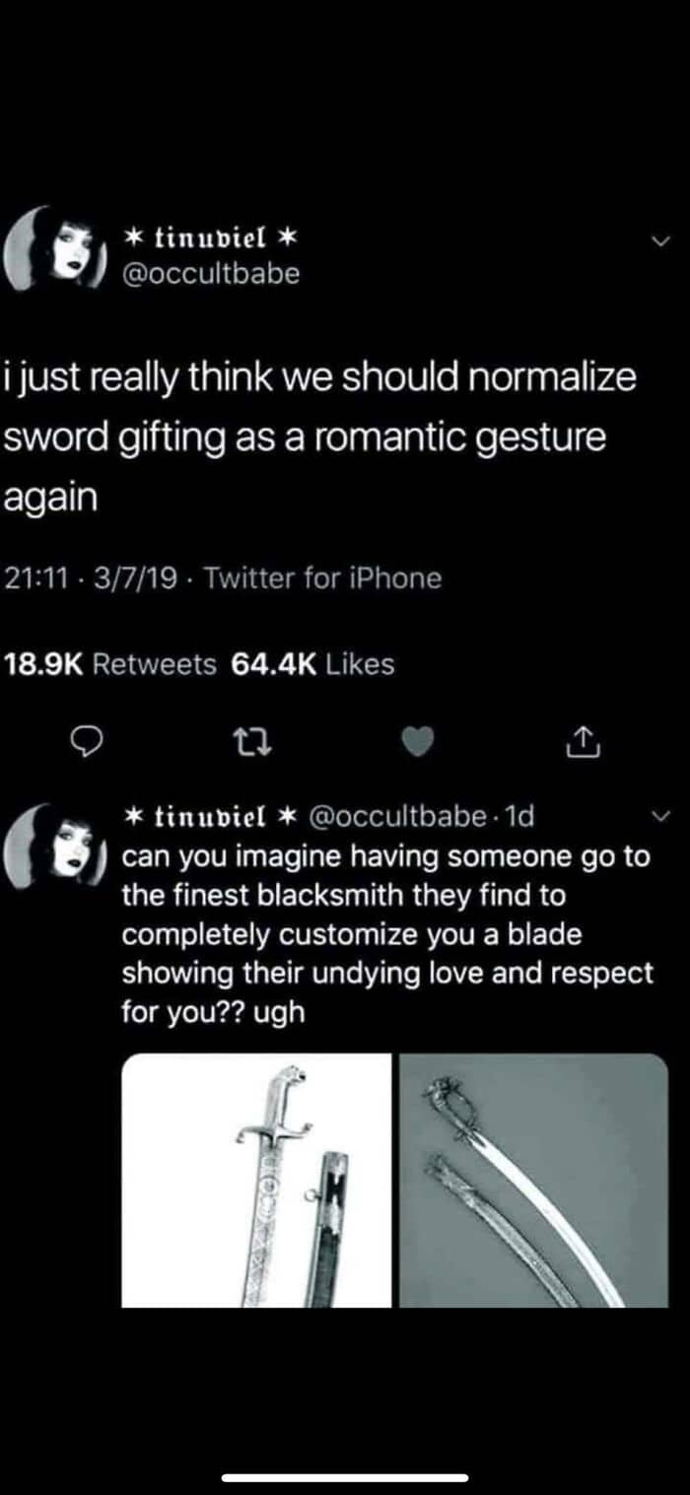Open the @occultbabe handle under the name
Screen dimensions: 690x1495
coord(209,273)
